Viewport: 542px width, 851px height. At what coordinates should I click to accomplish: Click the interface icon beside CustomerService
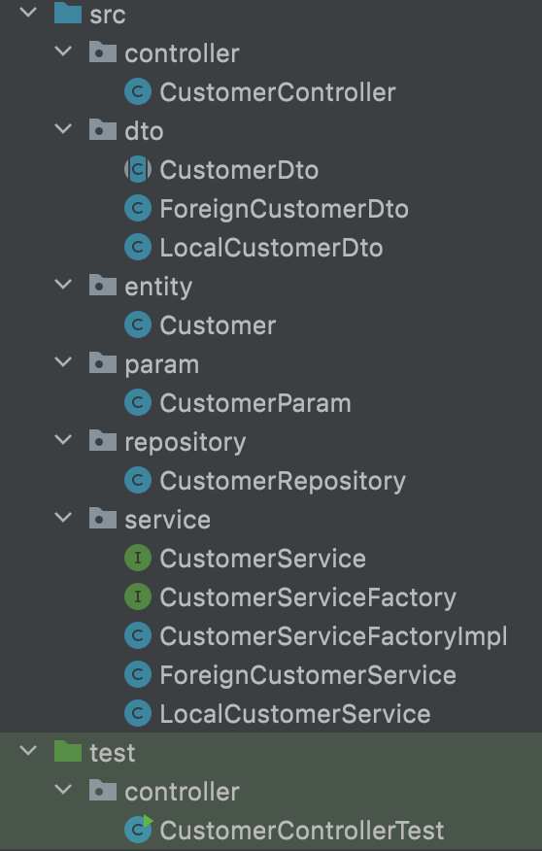(138, 558)
